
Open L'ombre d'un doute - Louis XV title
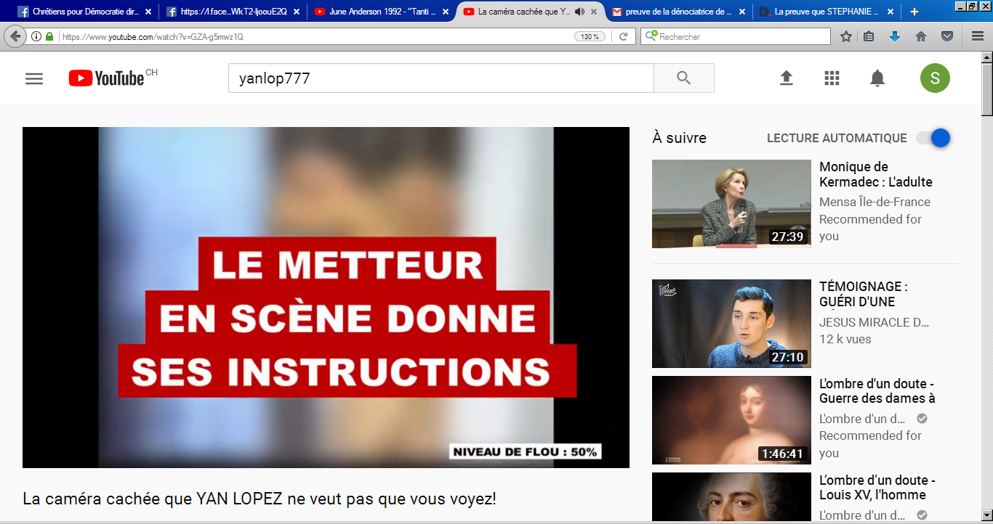pos(877,487)
